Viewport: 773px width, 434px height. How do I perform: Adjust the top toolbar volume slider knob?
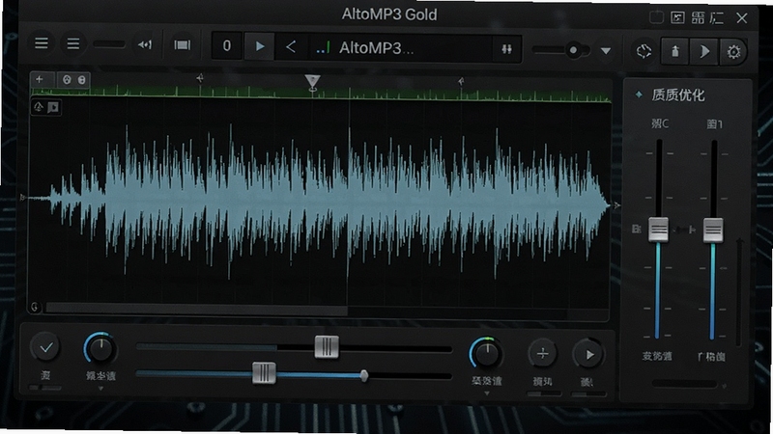click(573, 50)
